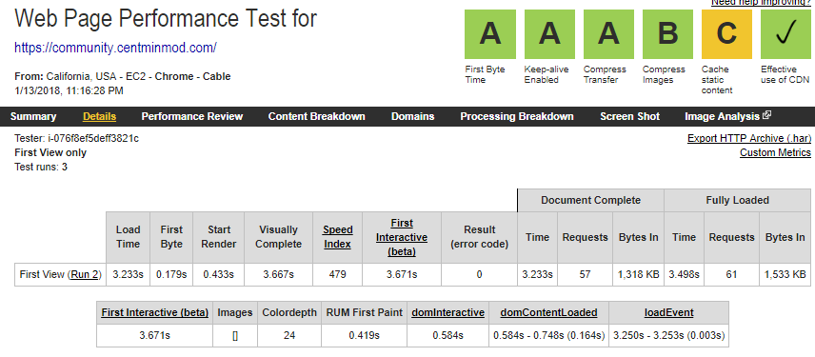This screenshot has height=357, width=815.
Task: Click First Interactive (beta) header in main table
Action: pyautogui.click(x=402, y=237)
